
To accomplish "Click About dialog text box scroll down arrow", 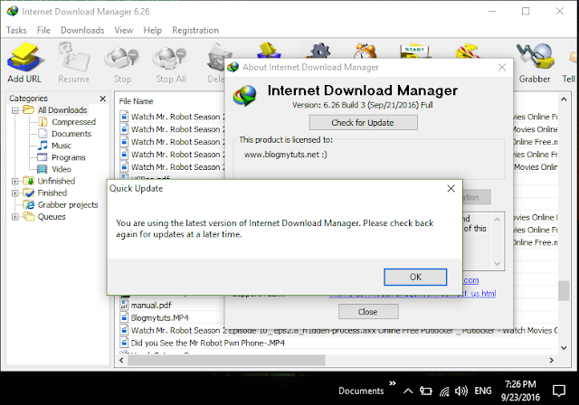I will [x=497, y=264].
